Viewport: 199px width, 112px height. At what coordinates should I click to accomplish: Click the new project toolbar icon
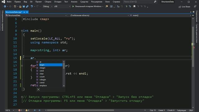(x=15, y=6)
